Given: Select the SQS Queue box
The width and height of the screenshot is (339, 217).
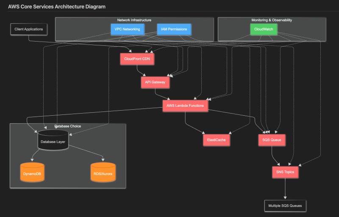Looking at the screenshot, I should click(272, 140).
